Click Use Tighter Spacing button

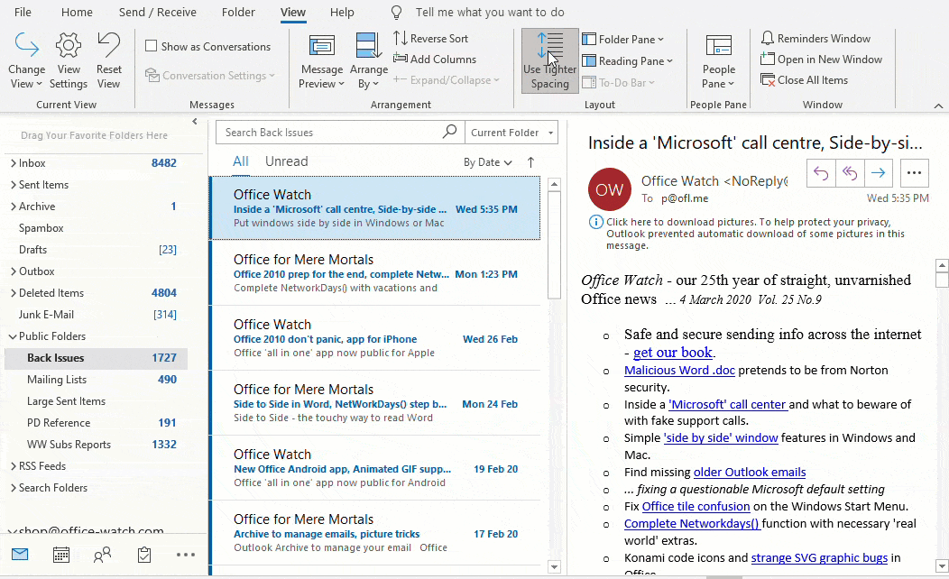549,60
